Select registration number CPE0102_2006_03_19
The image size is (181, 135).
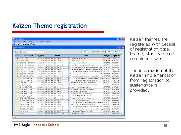[x=27, y=107]
